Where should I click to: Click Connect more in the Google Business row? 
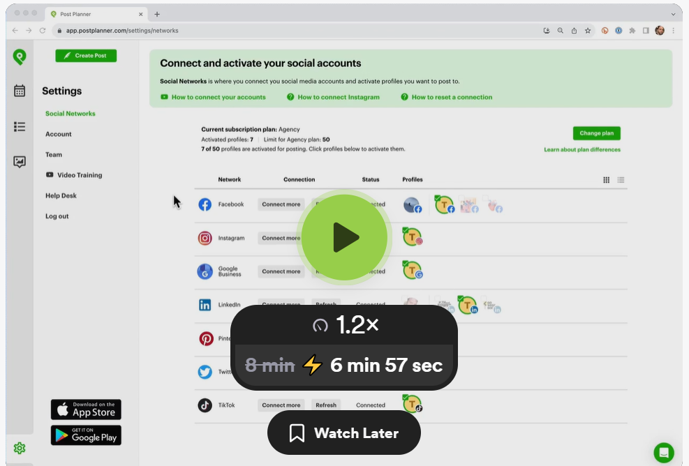(x=281, y=271)
